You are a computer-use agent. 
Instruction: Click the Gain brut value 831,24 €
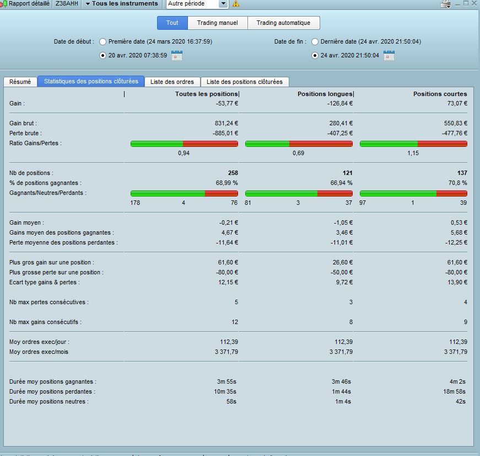coord(226,123)
